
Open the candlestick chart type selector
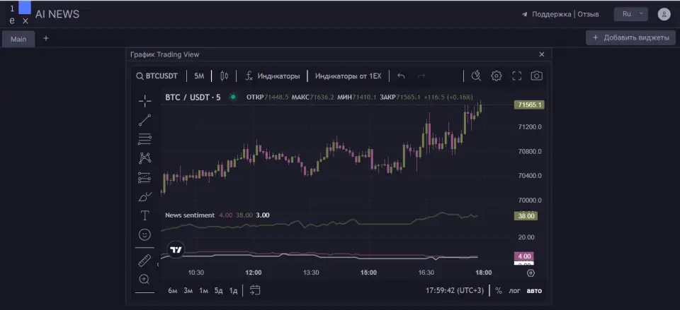click(225, 76)
